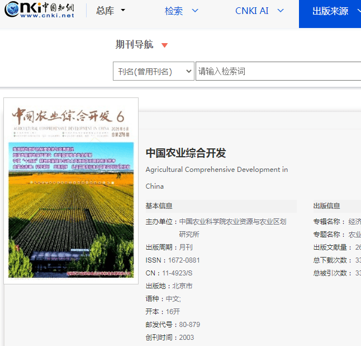Image resolution: width=361 pixels, height=346 pixels.
Task: Expand the 期刊导航 red triangle
Action: pos(164,45)
